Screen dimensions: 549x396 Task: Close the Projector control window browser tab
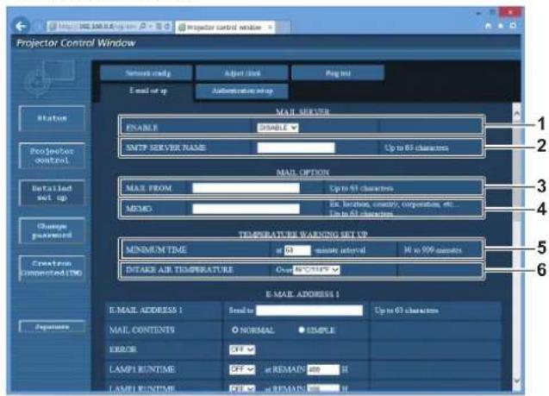pyautogui.click(x=270, y=27)
